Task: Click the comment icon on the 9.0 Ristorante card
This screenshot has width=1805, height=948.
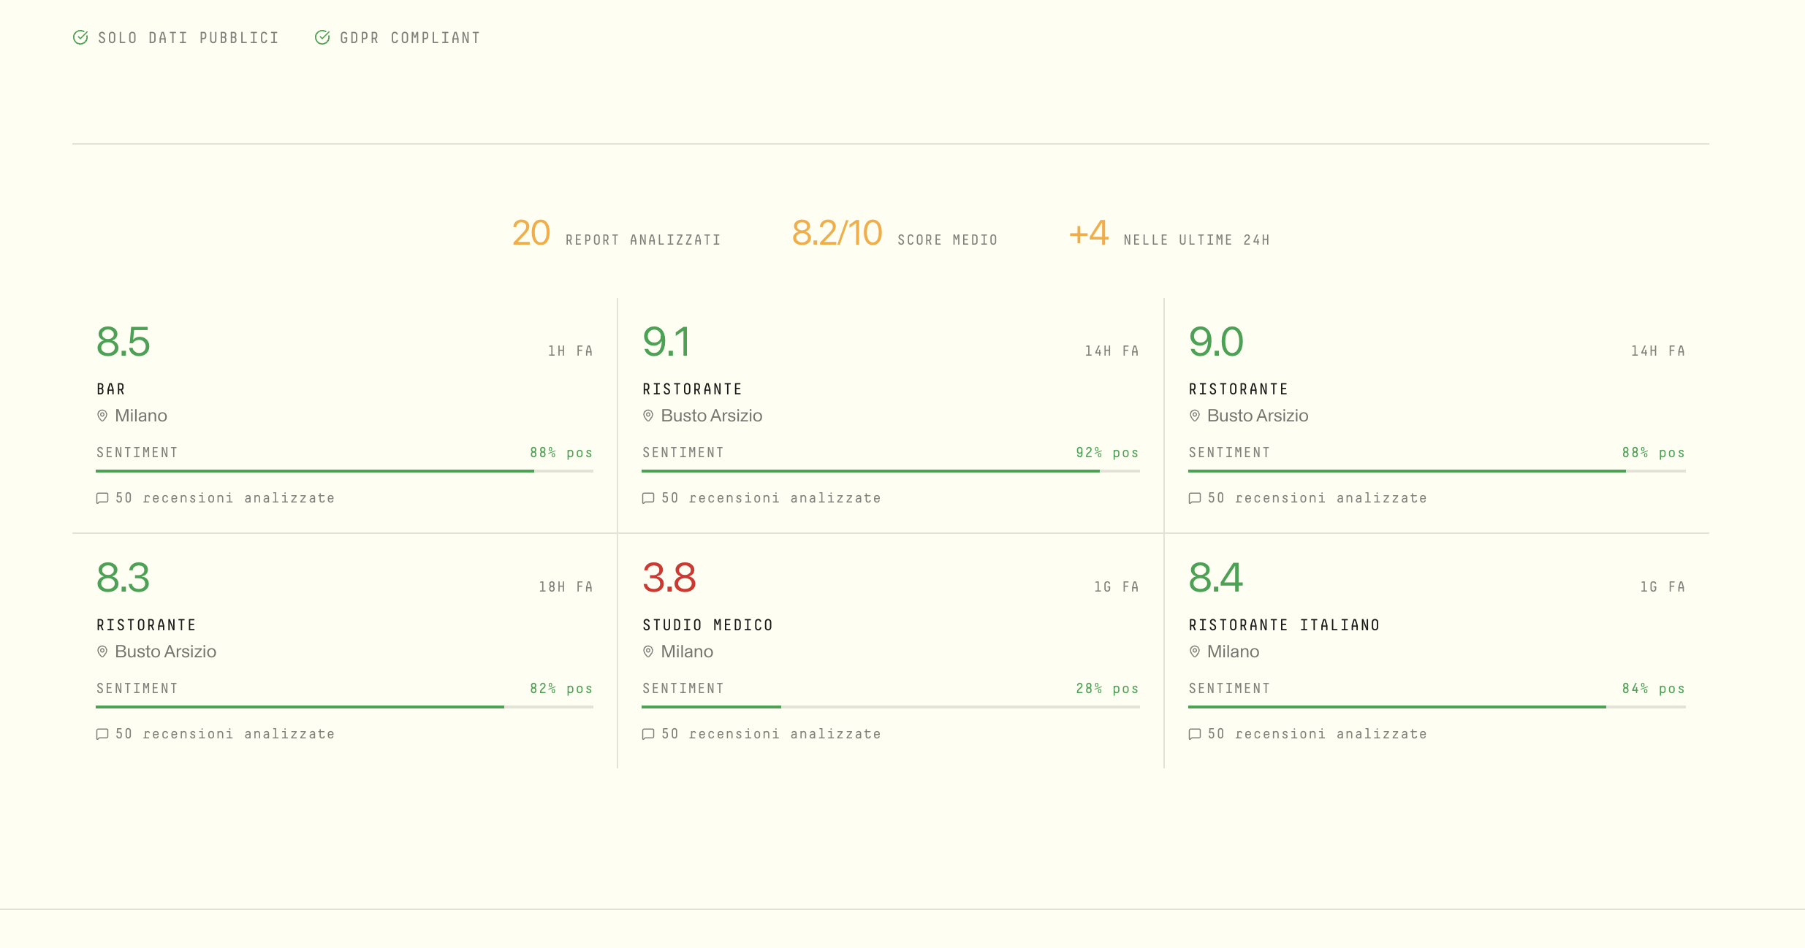Action: pyautogui.click(x=1195, y=497)
